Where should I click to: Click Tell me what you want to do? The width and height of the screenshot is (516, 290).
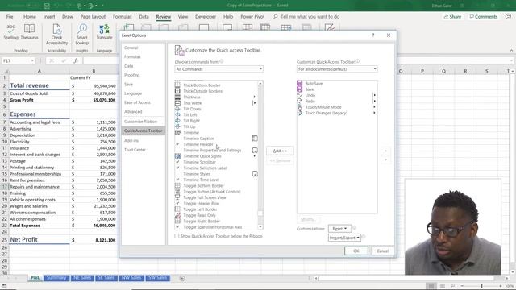(306, 16)
